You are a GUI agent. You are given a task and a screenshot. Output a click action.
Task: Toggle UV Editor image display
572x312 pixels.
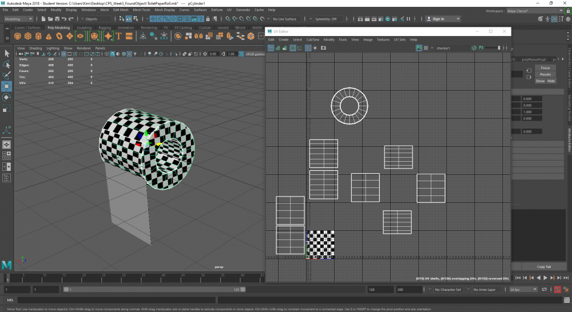click(419, 48)
